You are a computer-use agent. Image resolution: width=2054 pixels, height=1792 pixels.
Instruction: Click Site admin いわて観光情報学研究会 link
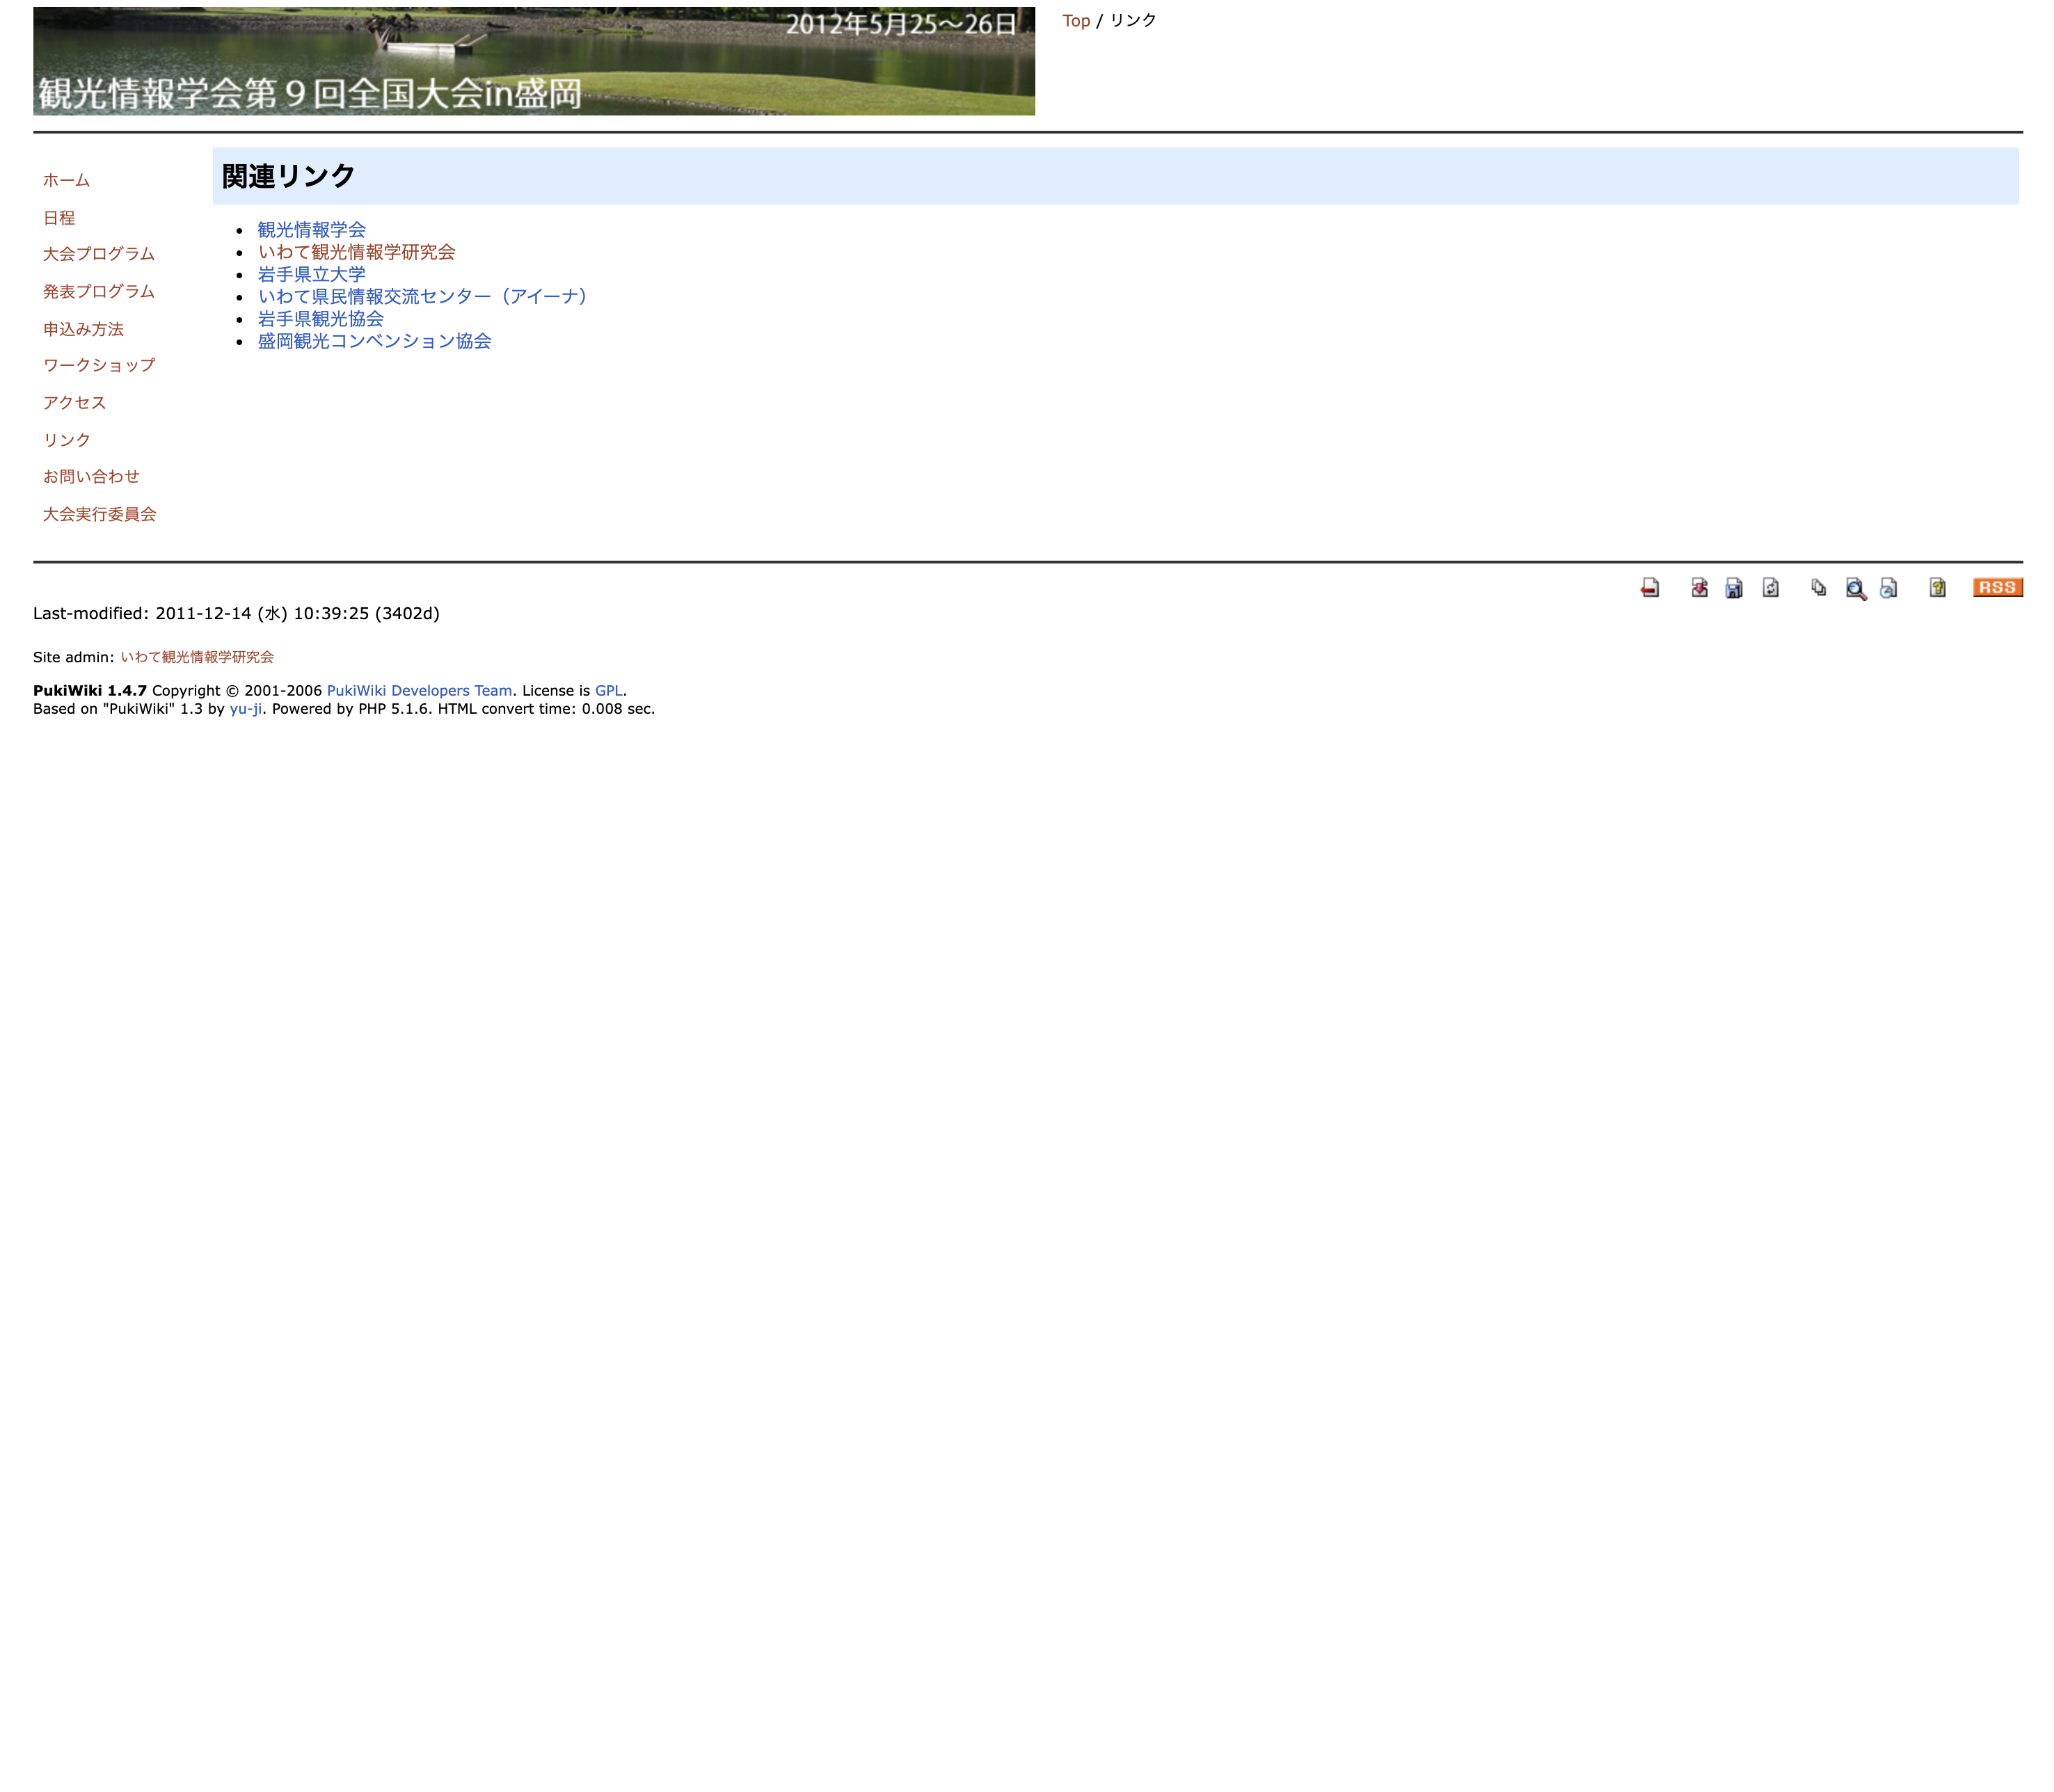(197, 657)
